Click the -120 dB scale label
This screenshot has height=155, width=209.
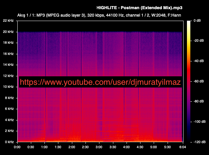click(x=199, y=142)
